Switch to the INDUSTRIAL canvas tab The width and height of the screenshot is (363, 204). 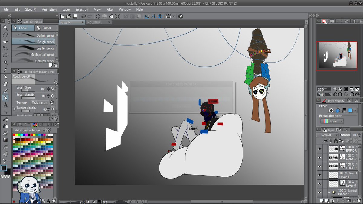(x=99, y=22)
